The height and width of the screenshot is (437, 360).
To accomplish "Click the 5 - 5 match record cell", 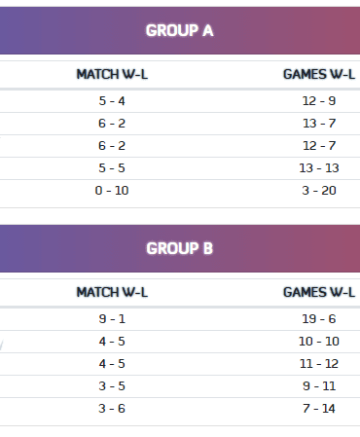I will pyautogui.click(x=112, y=168).
